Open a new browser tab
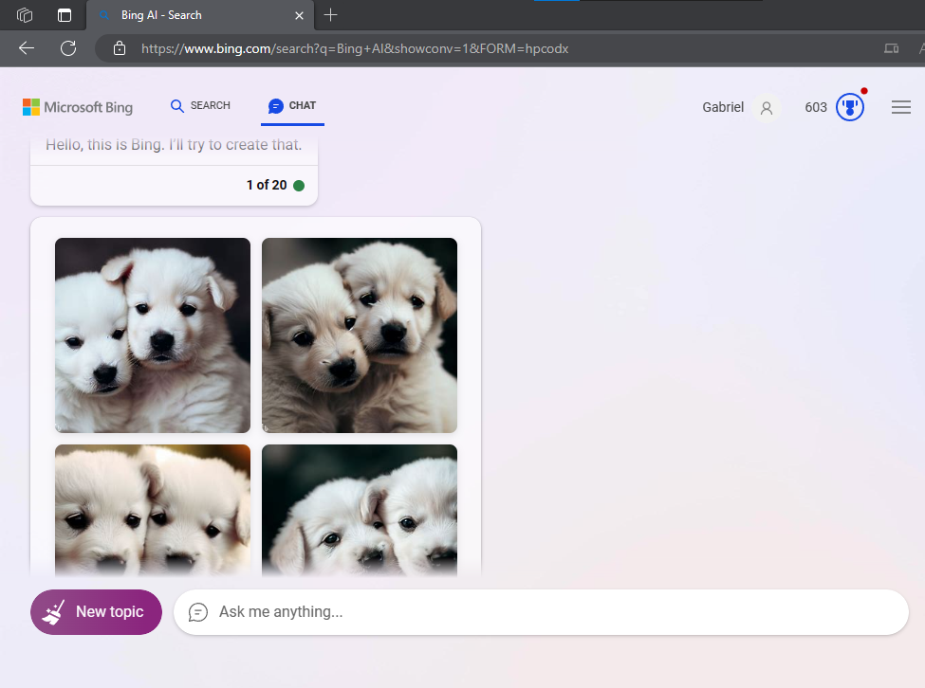Viewport: 925px width, 688px height. coord(330,15)
